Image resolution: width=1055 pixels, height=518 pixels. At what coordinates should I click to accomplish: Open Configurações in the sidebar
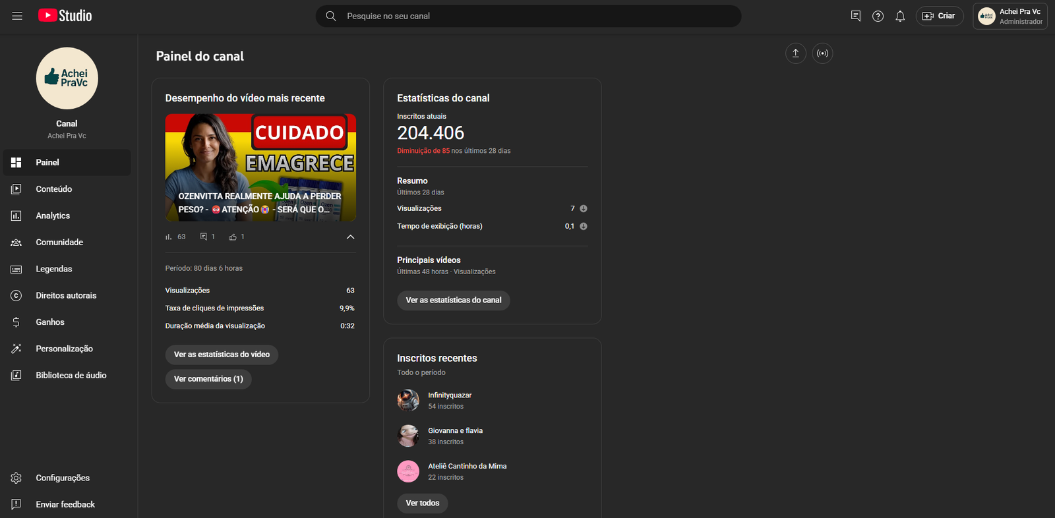(67, 478)
